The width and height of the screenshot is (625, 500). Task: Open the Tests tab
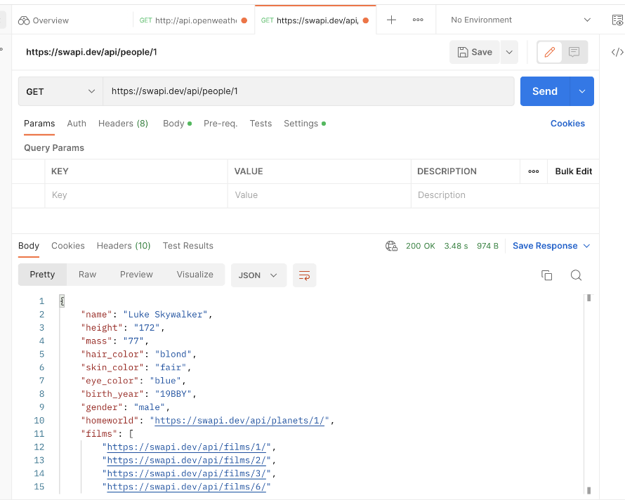click(261, 124)
